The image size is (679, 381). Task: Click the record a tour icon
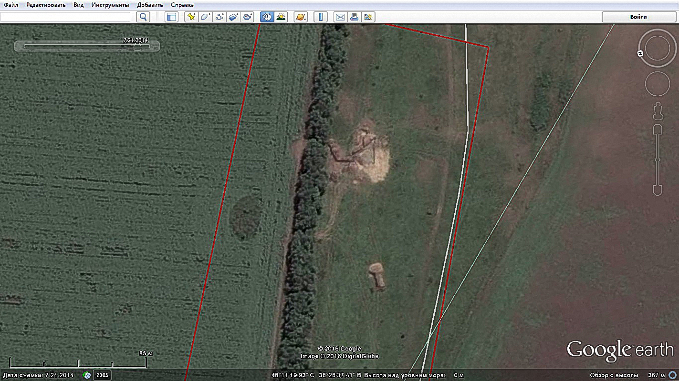[x=247, y=17]
